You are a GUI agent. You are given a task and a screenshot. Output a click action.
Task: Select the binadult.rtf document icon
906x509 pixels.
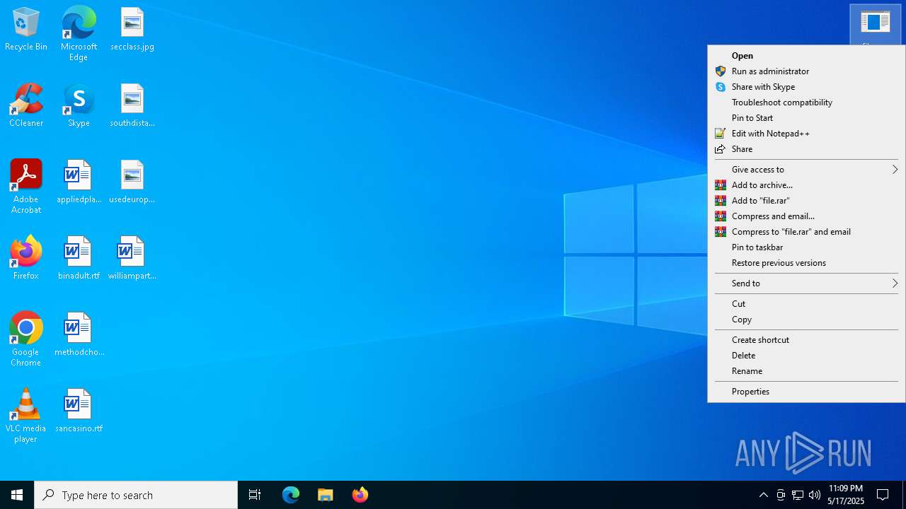(x=79, y=259)
